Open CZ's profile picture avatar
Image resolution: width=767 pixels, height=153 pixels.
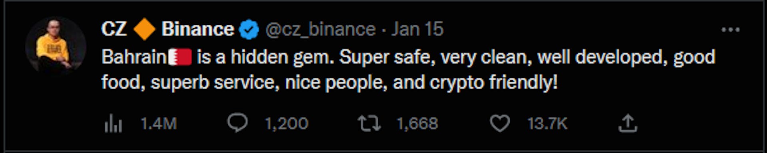point(56,46)
